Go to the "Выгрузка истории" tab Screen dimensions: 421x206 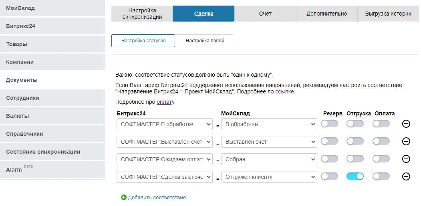click(388, 14)
